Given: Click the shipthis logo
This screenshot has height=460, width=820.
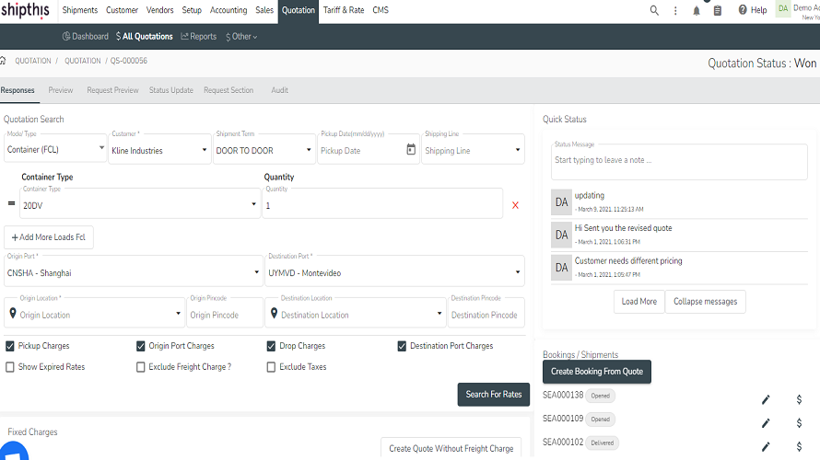Looking at the screenshot, I should point(25,10).
